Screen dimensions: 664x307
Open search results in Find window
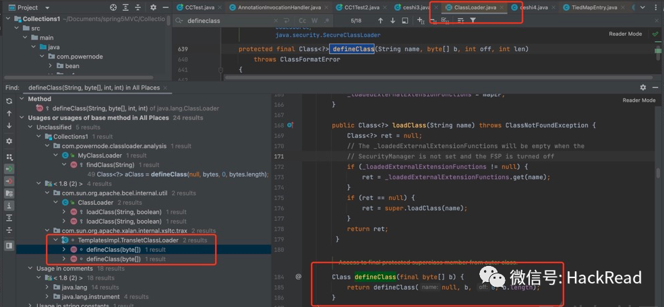405,21
